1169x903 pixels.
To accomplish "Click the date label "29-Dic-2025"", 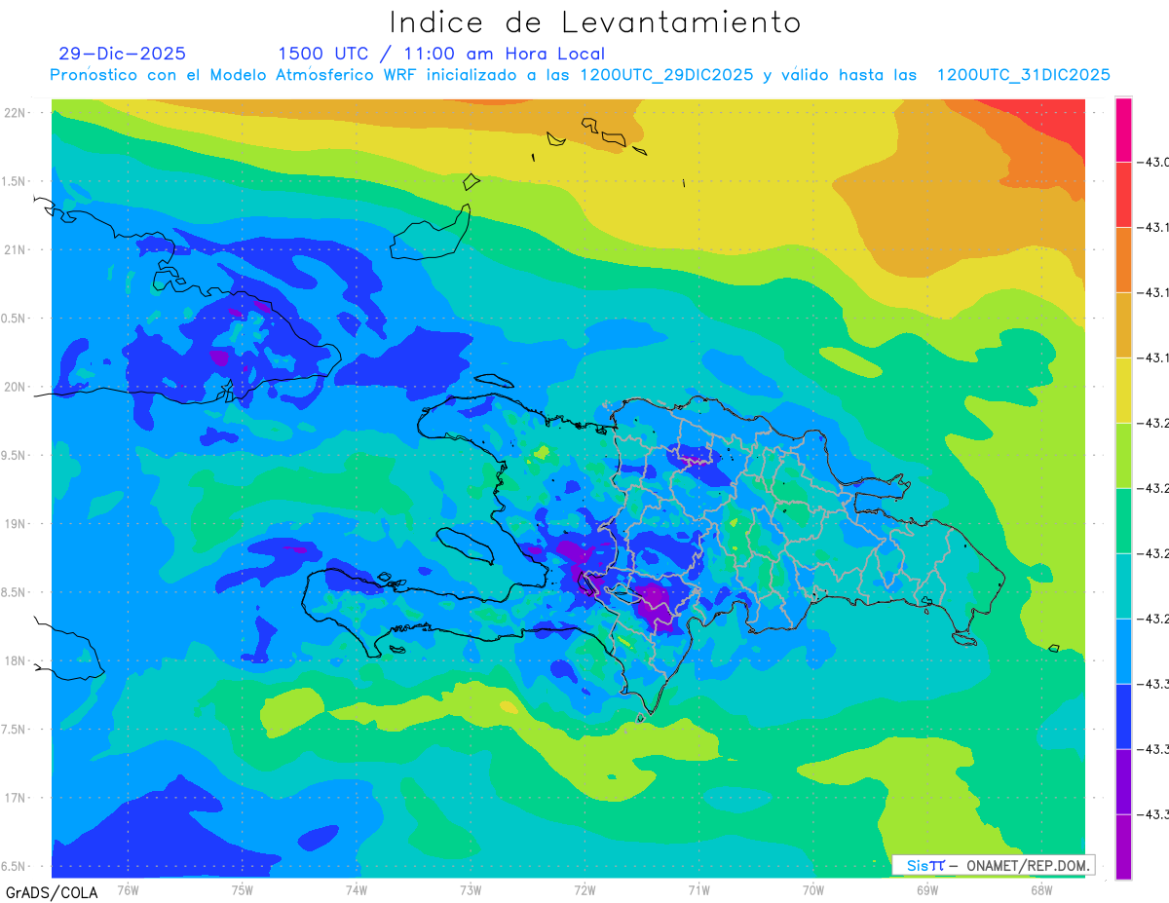I will (122, 54).
